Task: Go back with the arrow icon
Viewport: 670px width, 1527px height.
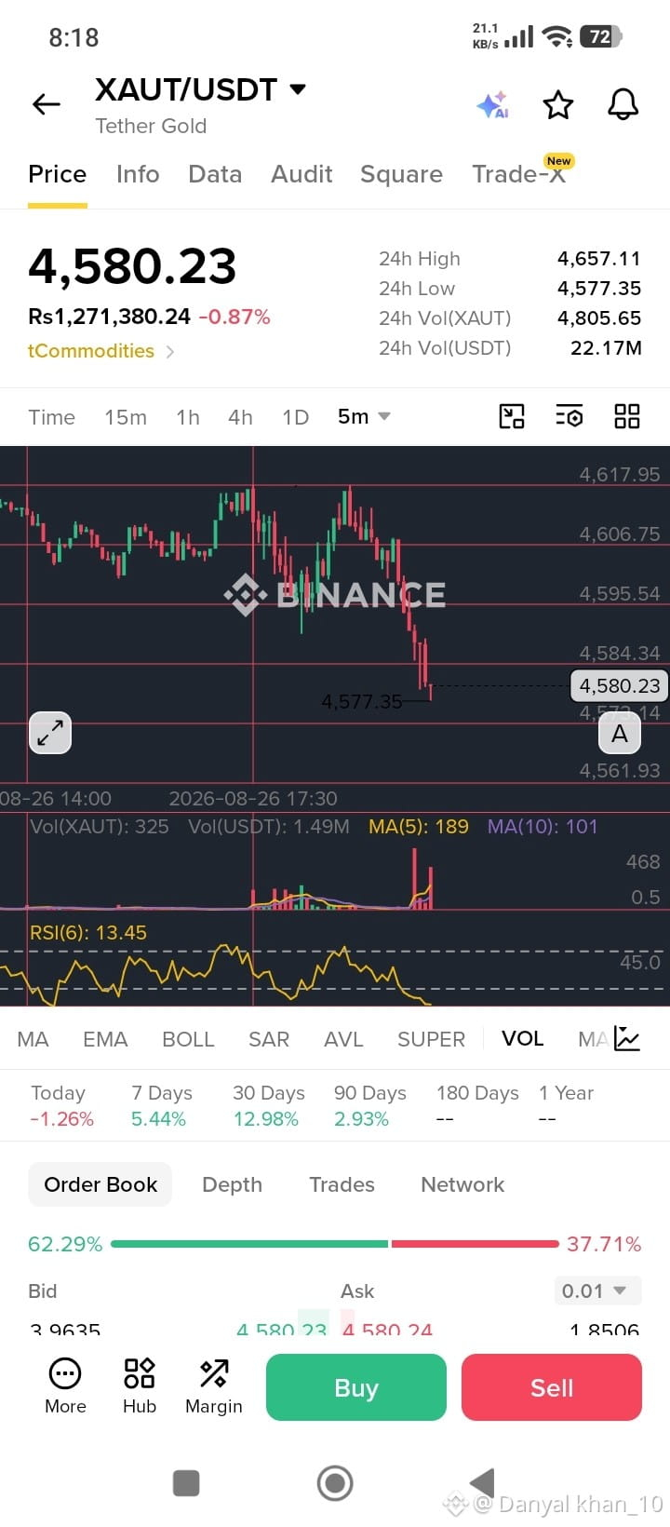Action: tap(47, 104)
